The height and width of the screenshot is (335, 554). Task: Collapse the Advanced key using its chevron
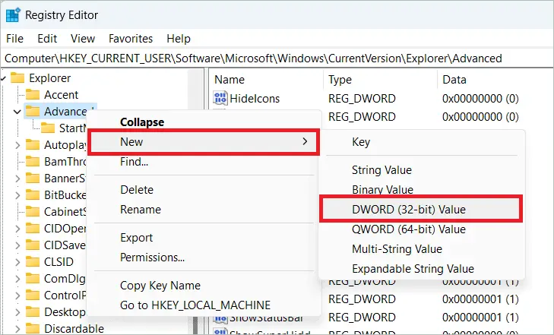17,112
